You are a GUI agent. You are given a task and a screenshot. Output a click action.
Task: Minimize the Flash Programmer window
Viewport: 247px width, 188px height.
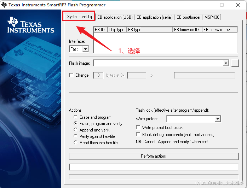click(x=206, y=5)
